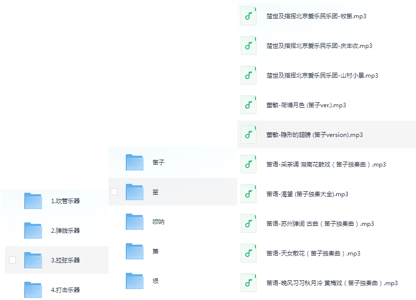Screen dimensions: 416x300
Task: Open 山村小景.mp3 file name
Action: [322, 76]
